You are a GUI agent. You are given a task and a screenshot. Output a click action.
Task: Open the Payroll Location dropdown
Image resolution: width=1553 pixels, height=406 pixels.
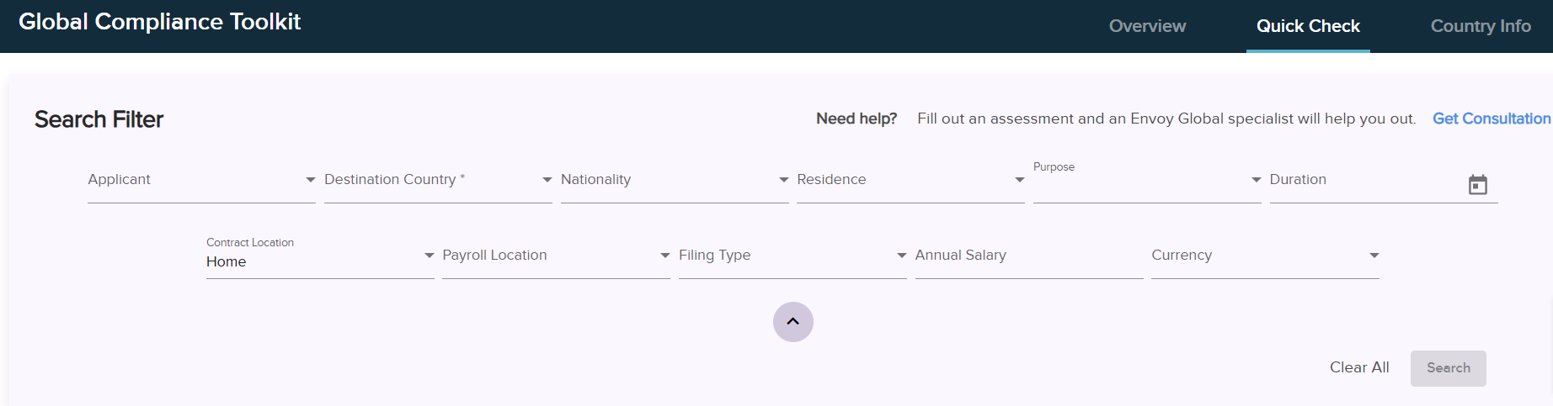(x=556, y=256)
